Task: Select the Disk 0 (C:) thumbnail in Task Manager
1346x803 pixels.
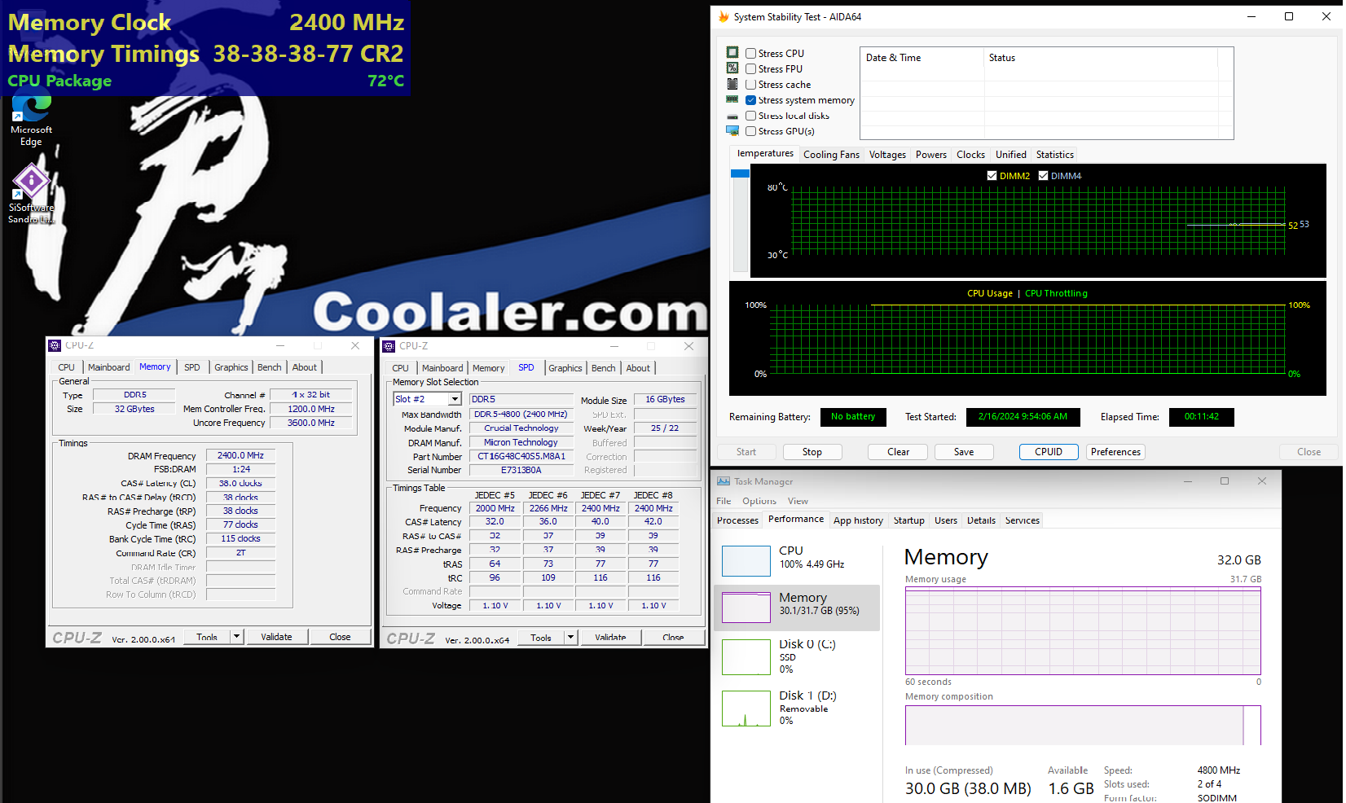Action: (746, 657)
